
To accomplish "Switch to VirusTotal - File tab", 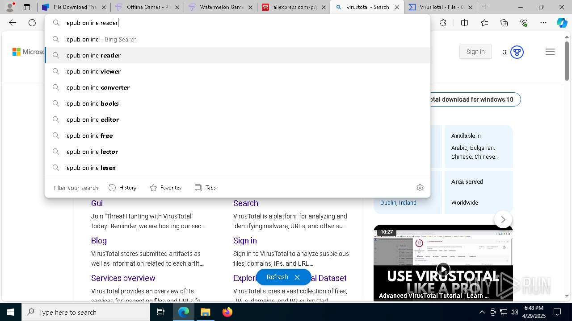I will [440, 7].
